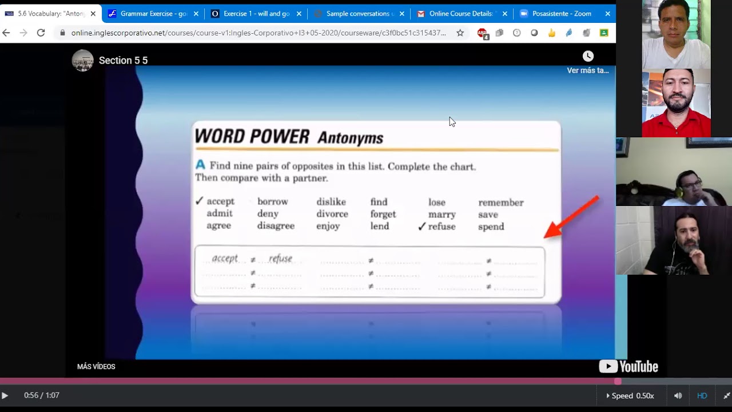The height and width of the screenshot is (412, 732).
Task: Go forward with the browser forward arrow
Action: point(23,33)
